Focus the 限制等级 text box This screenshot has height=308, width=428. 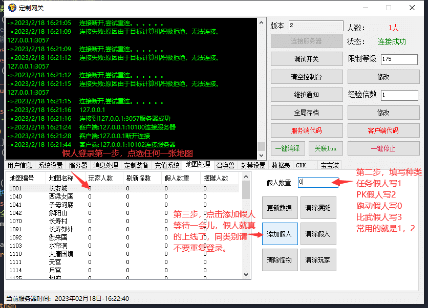coord(399,59)
